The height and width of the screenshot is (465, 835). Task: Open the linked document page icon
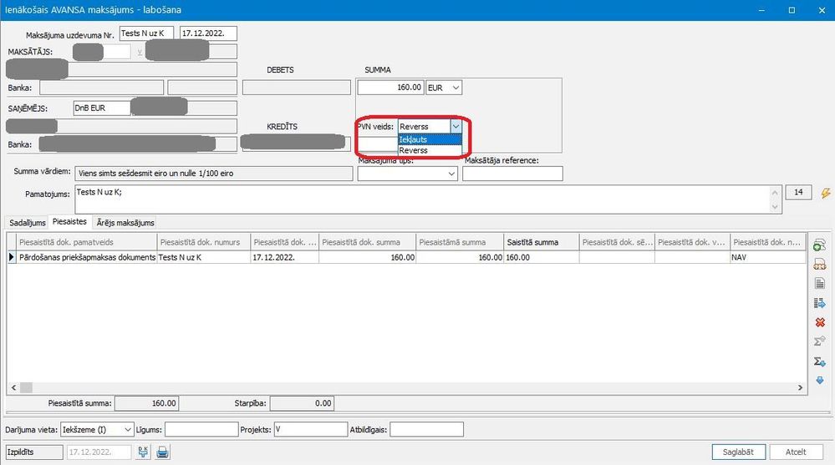point(820,284)
